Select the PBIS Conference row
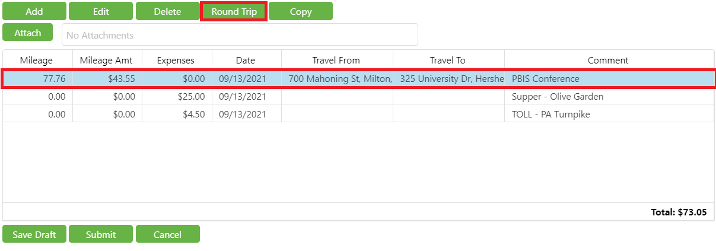This screenshot has width=716, height=251. pyautogui.click(x=545, y=78)
